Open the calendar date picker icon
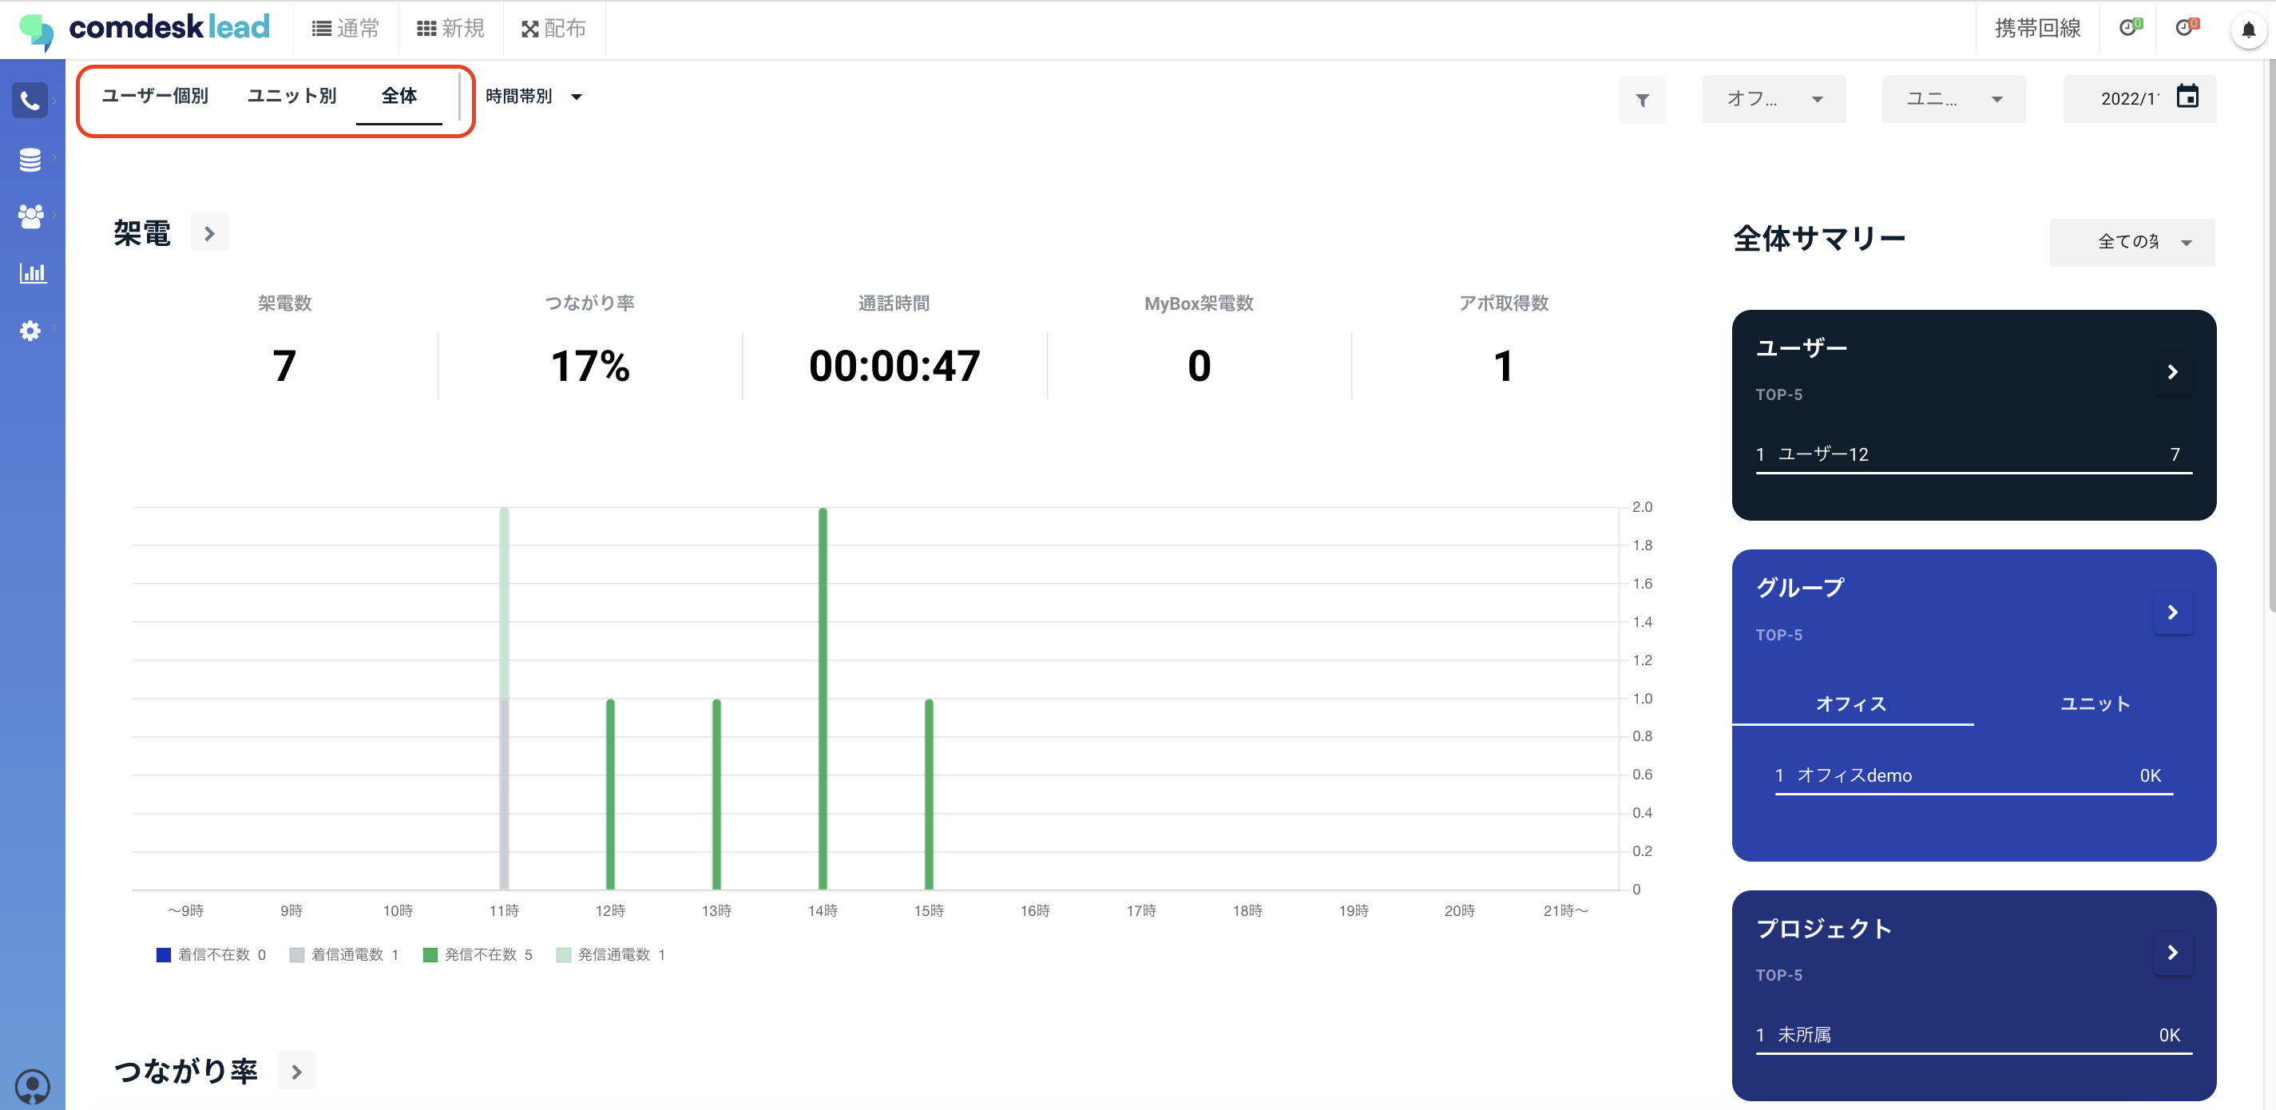The width and height of the screenshot is (2276, 1110). click(2187, 97)
